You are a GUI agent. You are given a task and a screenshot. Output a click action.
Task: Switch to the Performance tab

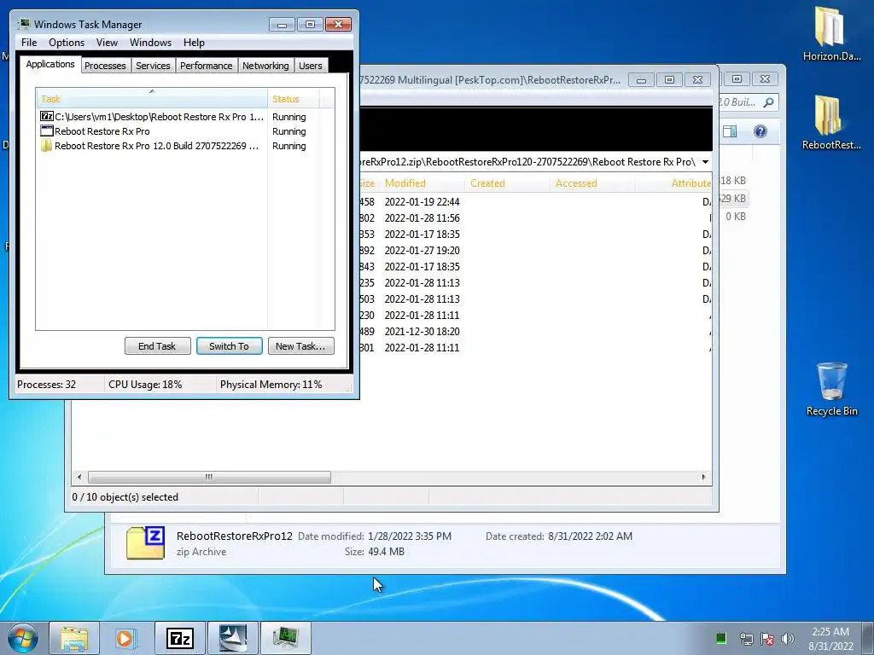point(207,66)
